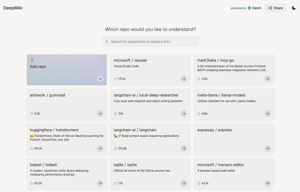Click the lodash 'modern JavaScript utility library' description
The height and width of the screenshot is (192, 300).
59,173
